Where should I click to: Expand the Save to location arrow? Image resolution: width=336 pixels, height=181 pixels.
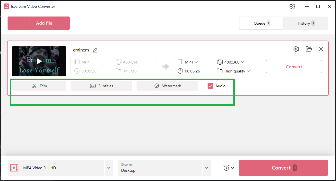(207, 168)
